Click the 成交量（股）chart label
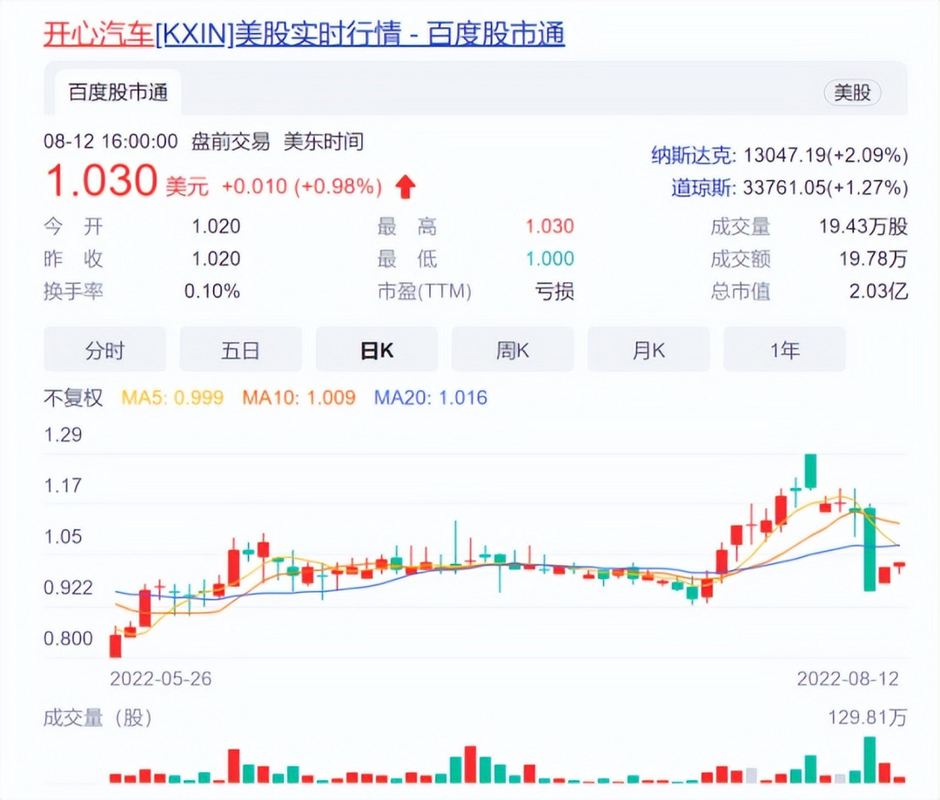The width and height of the screenshot is (940, 800). click(x=97, y=717)
